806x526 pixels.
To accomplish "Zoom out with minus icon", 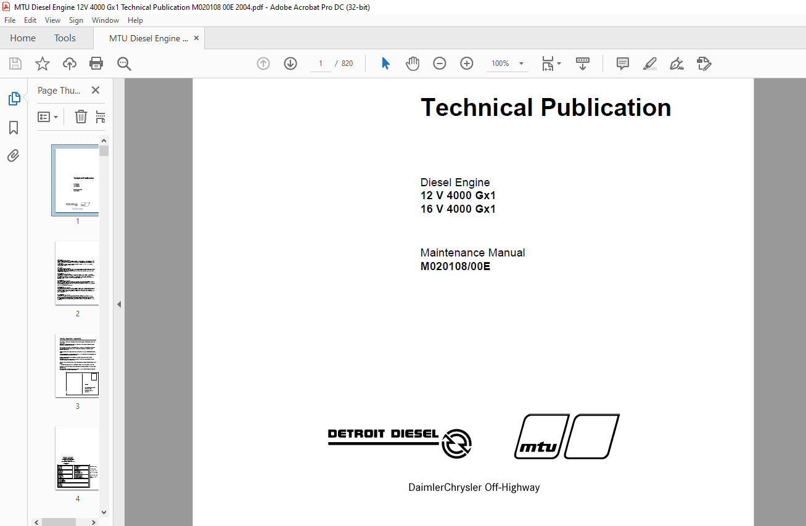I will click(x=439, y=64).
